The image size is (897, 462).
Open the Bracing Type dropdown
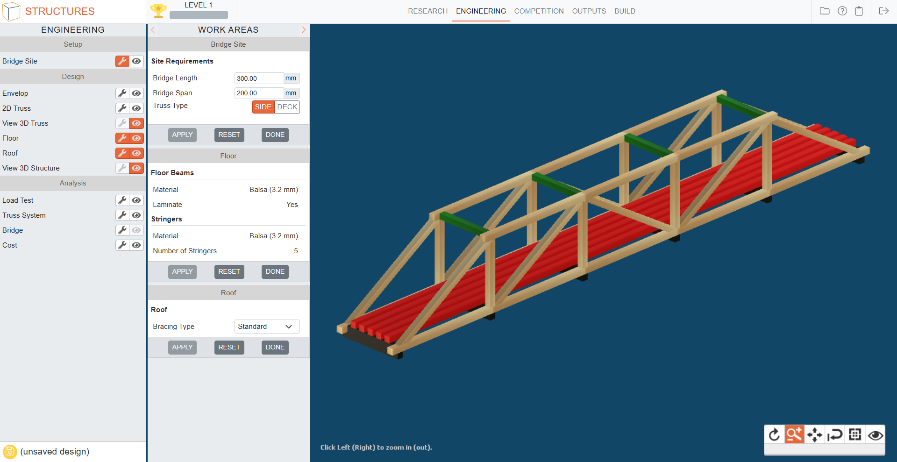click(x=267, y=327)
